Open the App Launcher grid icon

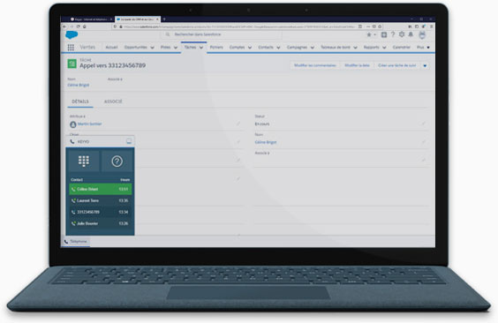(71, 48)
